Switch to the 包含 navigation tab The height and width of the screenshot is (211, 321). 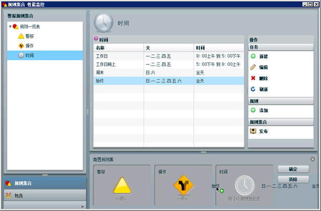click(45, 196)
